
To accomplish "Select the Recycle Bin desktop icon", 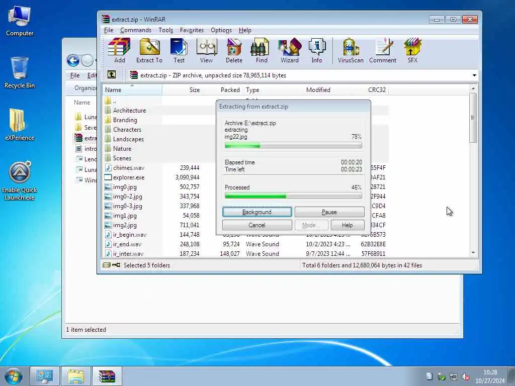I will (x=20, y=73).
